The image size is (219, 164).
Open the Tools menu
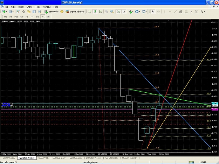(38, 7)
